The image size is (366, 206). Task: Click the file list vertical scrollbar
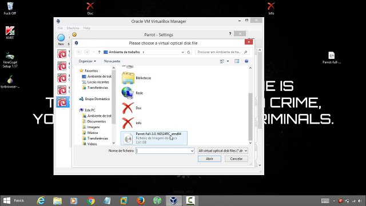[x=250, y=116]
